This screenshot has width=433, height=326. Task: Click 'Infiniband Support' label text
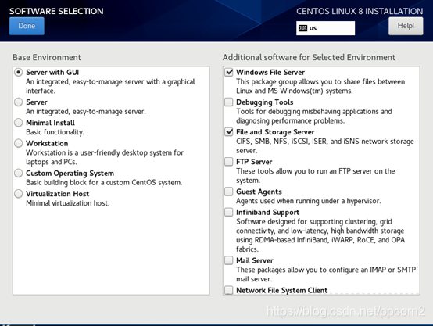point(267,212)
